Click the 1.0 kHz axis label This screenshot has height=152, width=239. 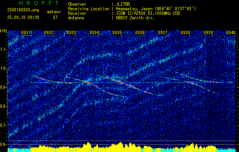tap(3, 69)
